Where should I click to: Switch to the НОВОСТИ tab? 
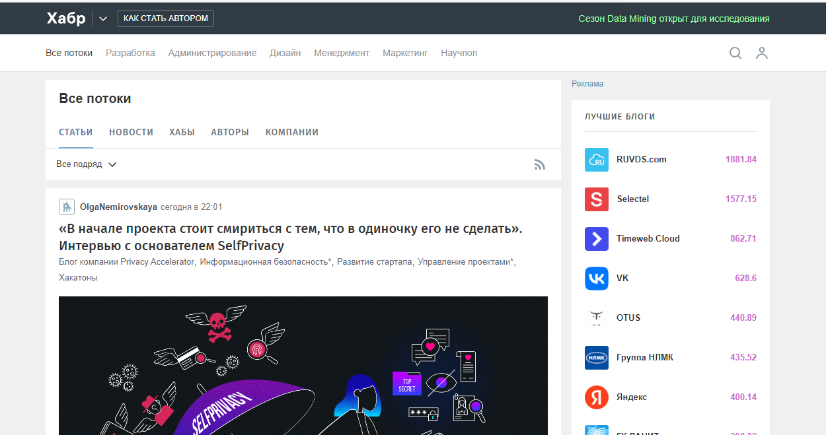click(131, 132)
